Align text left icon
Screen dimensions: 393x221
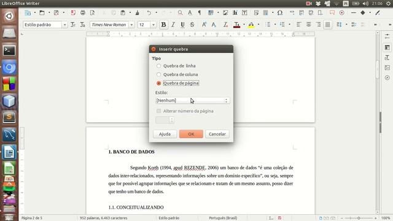[298, 25]
